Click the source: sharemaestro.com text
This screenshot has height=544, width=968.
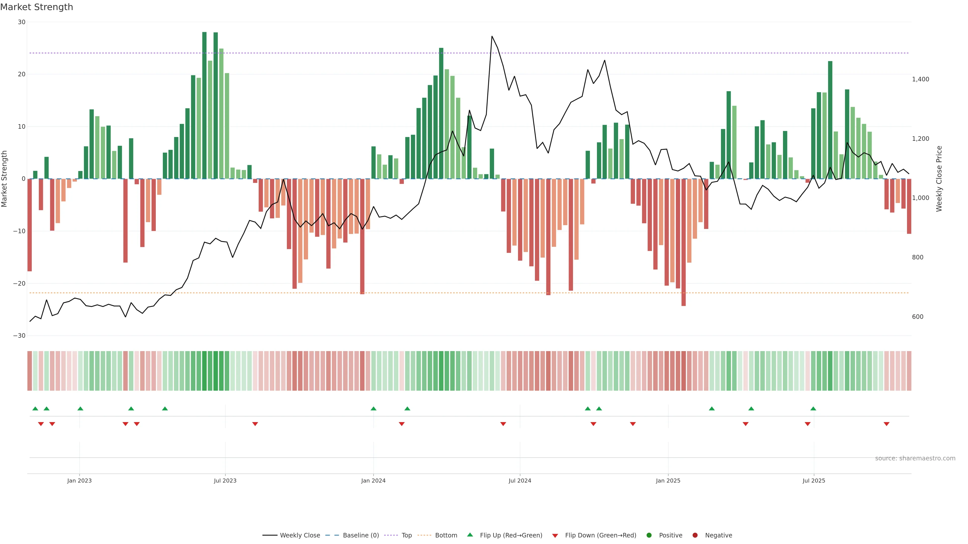click(x=915, y=458)
